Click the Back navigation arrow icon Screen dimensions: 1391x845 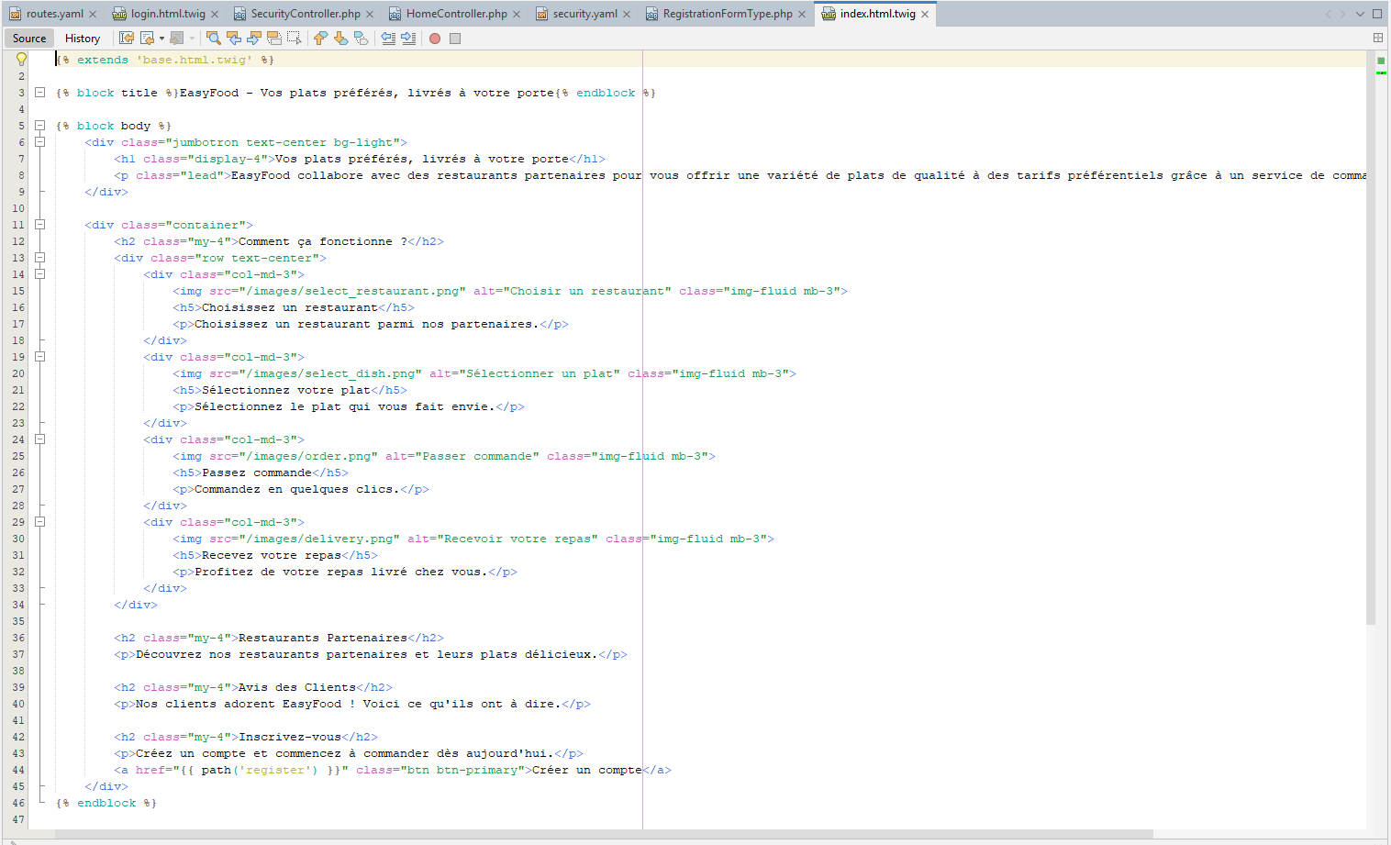(x=147, y=38)
